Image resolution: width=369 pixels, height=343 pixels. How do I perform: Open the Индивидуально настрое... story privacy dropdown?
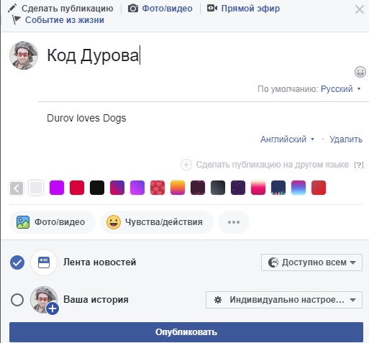tap(284, 300)
